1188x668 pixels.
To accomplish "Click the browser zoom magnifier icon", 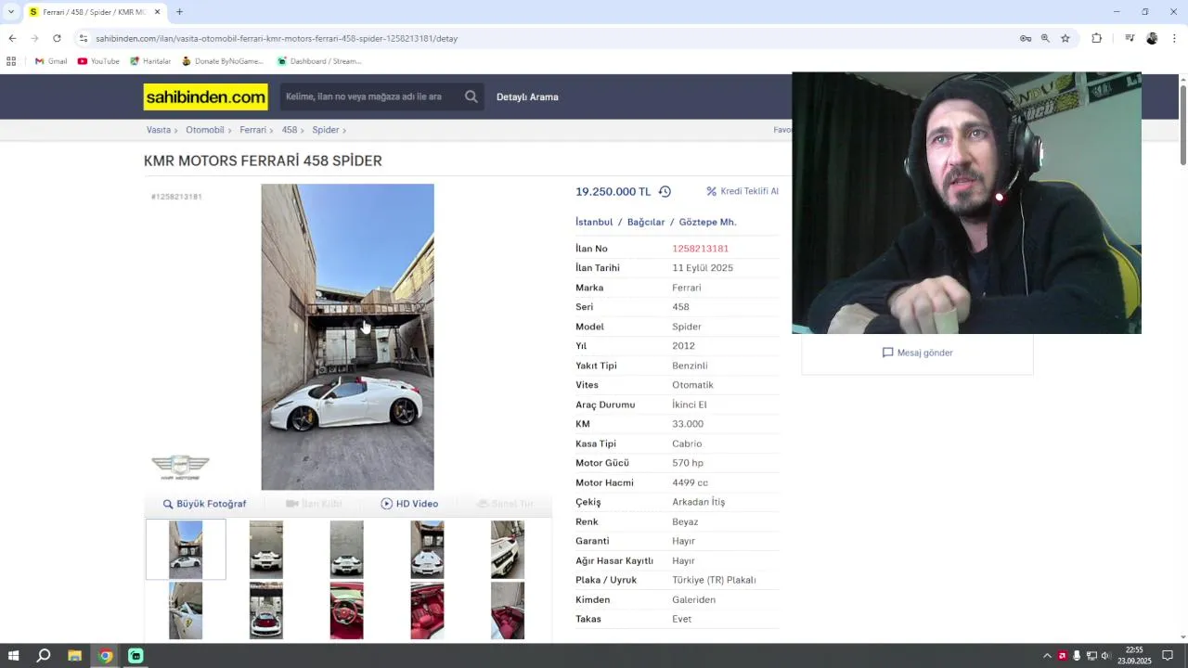I will click(x=1045, y=38).
